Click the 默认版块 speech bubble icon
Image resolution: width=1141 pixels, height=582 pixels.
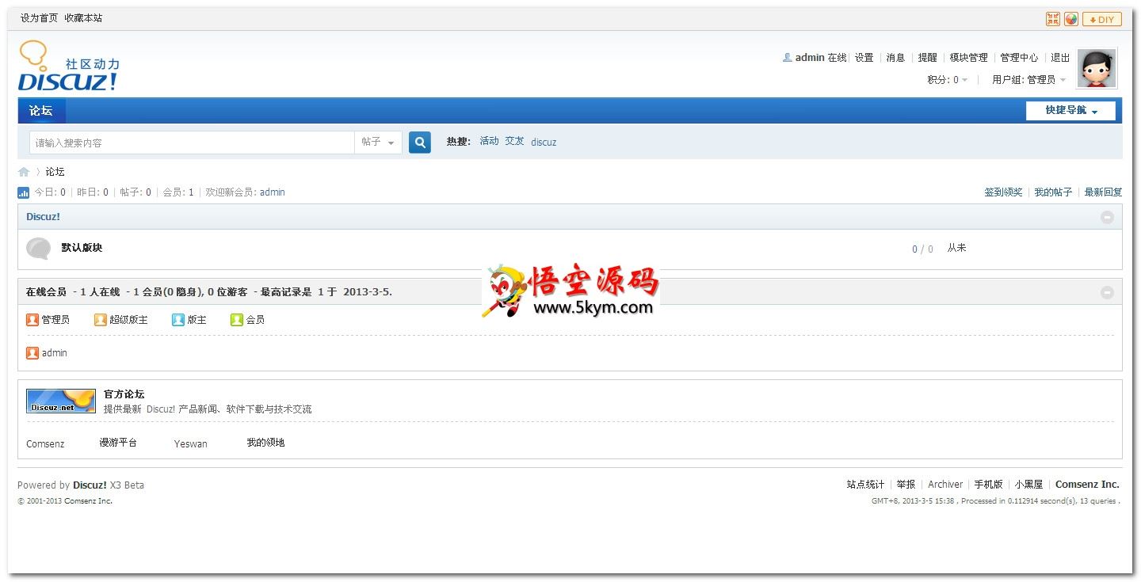39,249
